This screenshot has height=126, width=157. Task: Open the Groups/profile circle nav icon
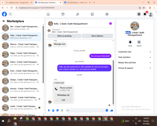click(107, 14)
